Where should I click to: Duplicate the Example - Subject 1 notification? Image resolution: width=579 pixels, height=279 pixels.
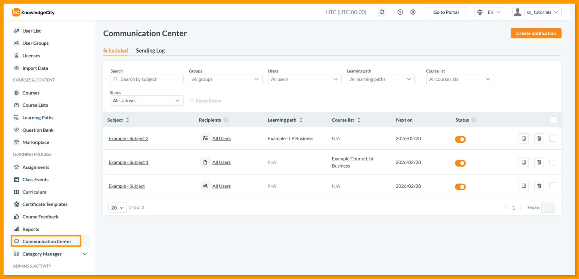(524, 162)
